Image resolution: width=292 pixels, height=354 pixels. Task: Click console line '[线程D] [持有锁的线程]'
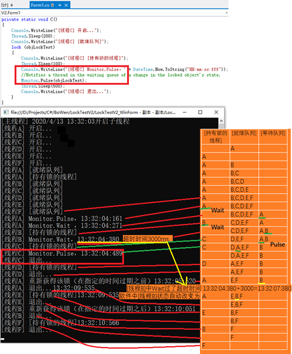[39, 267]
